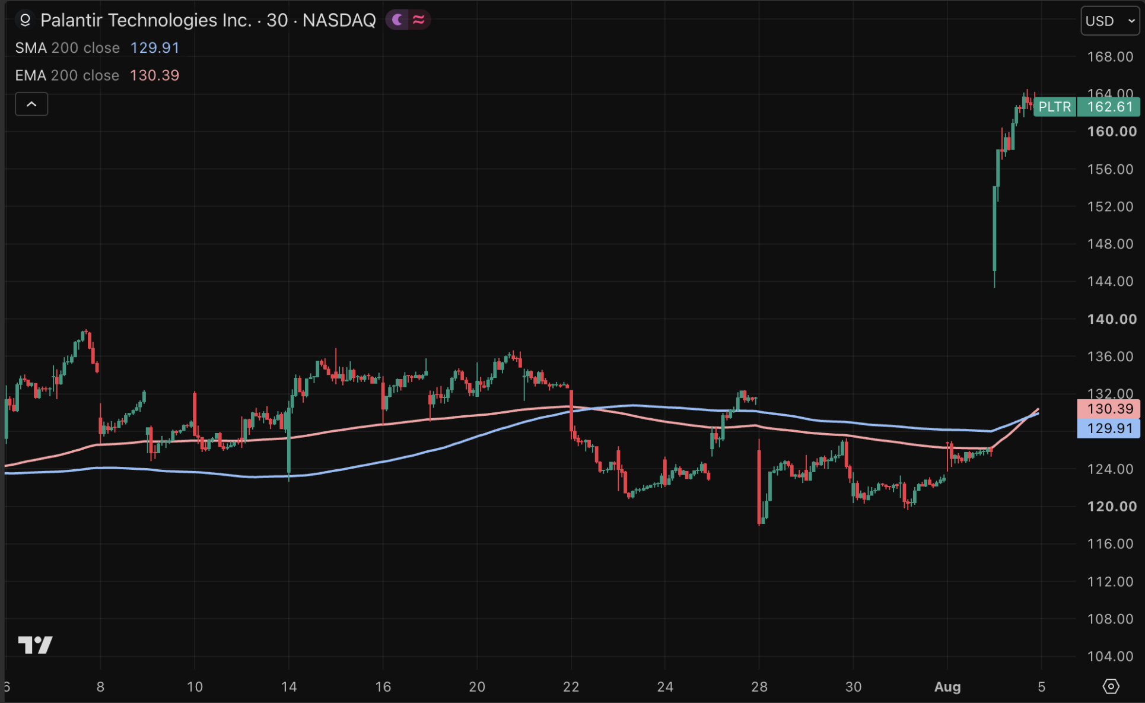The height and width of the screenshot is (703, 1145).
Task: Click date label 24 on time axis
Action: coord(665,687)
